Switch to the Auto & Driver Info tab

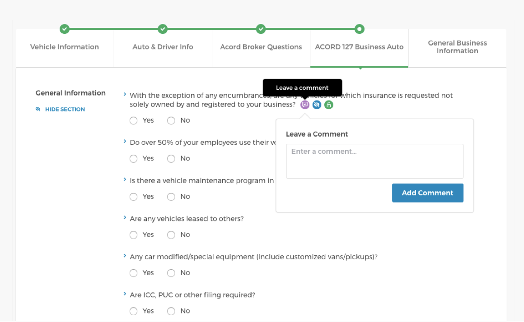(163, 47)
